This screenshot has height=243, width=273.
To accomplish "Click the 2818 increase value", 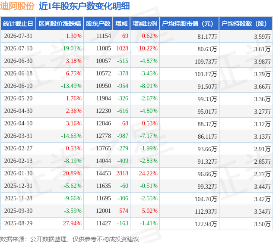I will 122,173.
